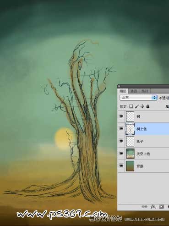This screenshot has height=226, width=169.
Task: Select the 树上色 layer thumbnail
Action: click(x=130, y=129)
